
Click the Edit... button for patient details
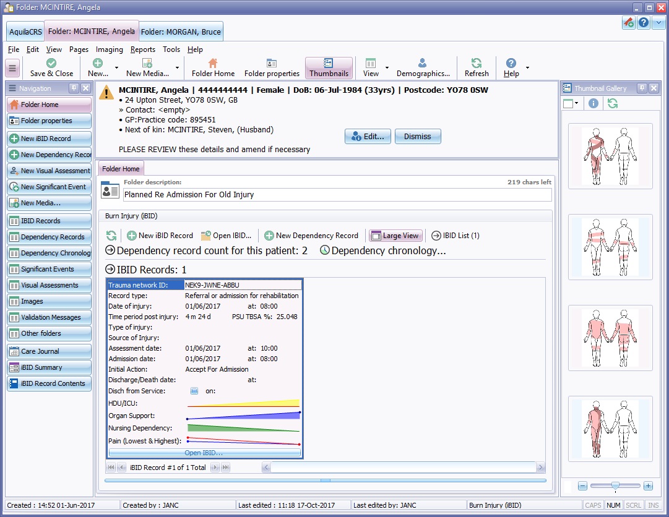tap(368, 137)
